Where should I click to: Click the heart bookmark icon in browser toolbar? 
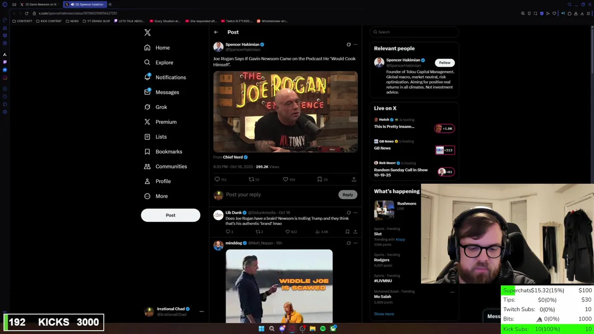coord(554,13)
